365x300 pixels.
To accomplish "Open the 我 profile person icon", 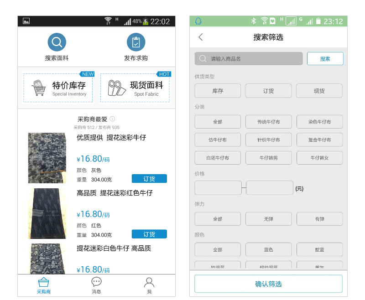I will 149,282.
